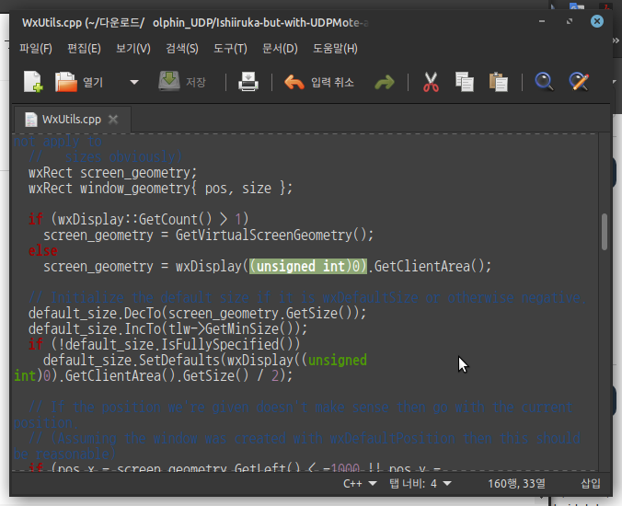Click the file type icon on WxUtils.cpp tab
The image size is (622, 506).
pyautogui.click(x=31, y=120)
